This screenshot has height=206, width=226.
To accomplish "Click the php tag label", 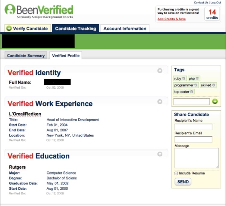I will pos(192,78).
